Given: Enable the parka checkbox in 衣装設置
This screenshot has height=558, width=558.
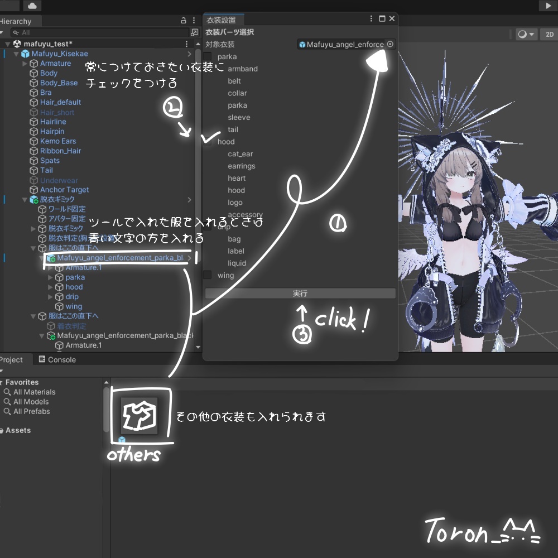Looking at the screenshot, I should tap(207, 56).
